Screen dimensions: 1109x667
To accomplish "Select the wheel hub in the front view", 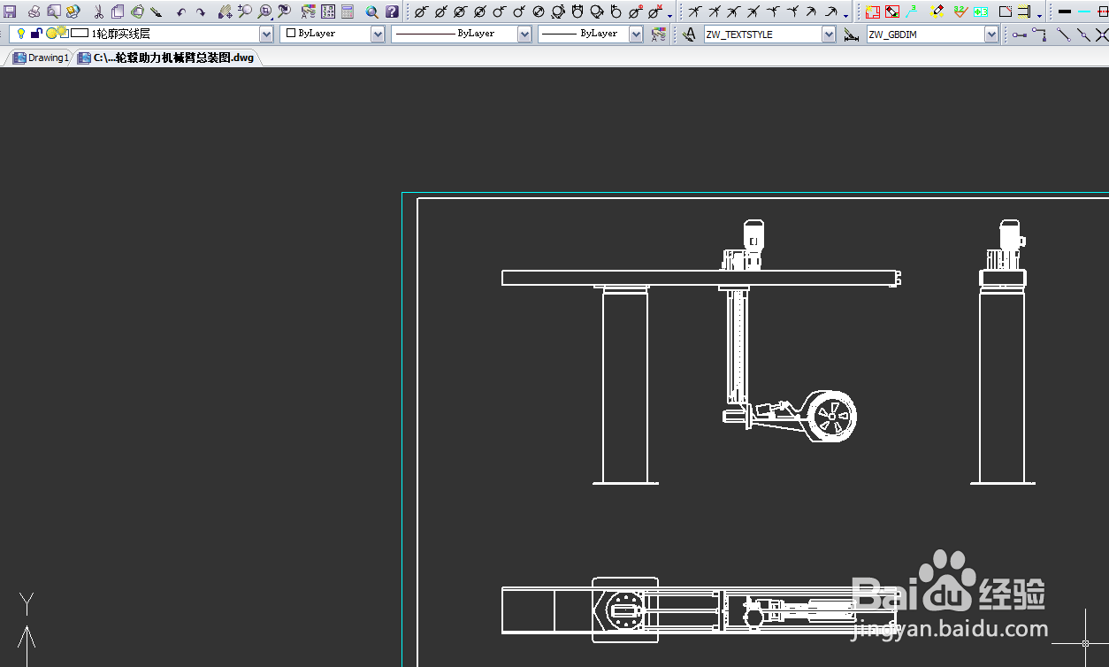I will pyautogui.click(x=832, y=416).
